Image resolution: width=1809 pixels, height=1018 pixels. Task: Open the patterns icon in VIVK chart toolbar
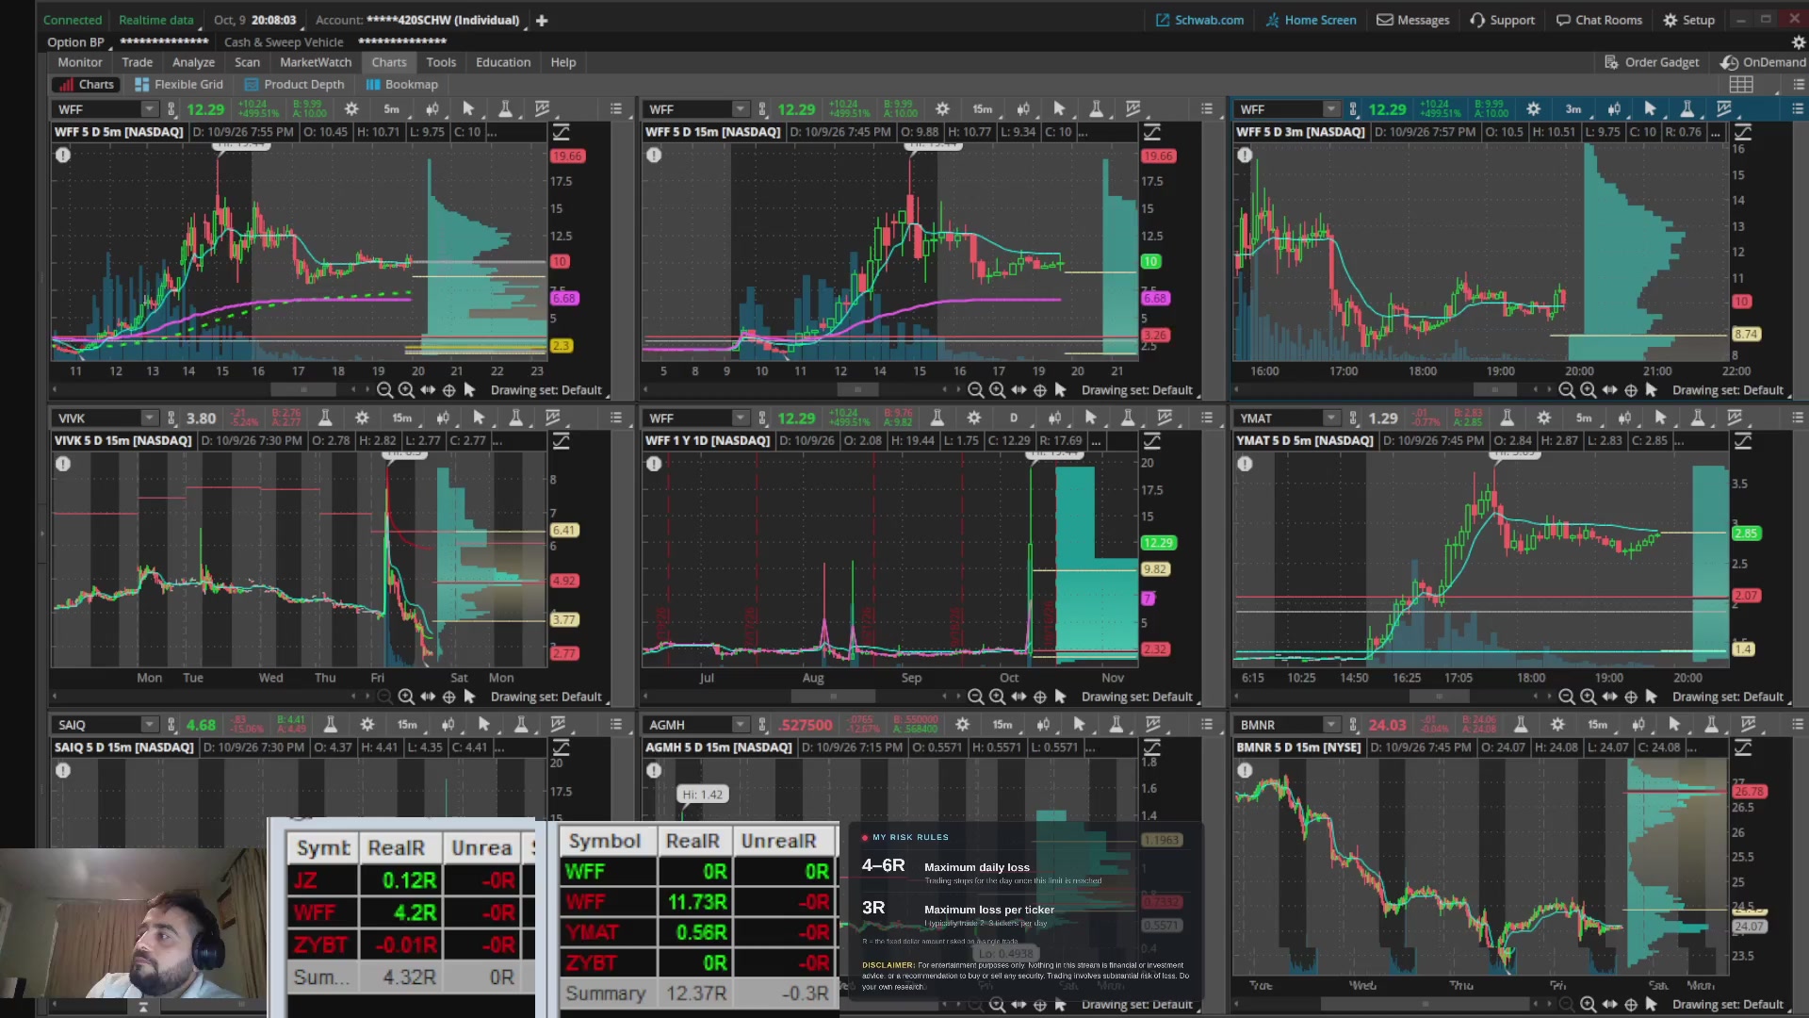(x=553, y=418)
